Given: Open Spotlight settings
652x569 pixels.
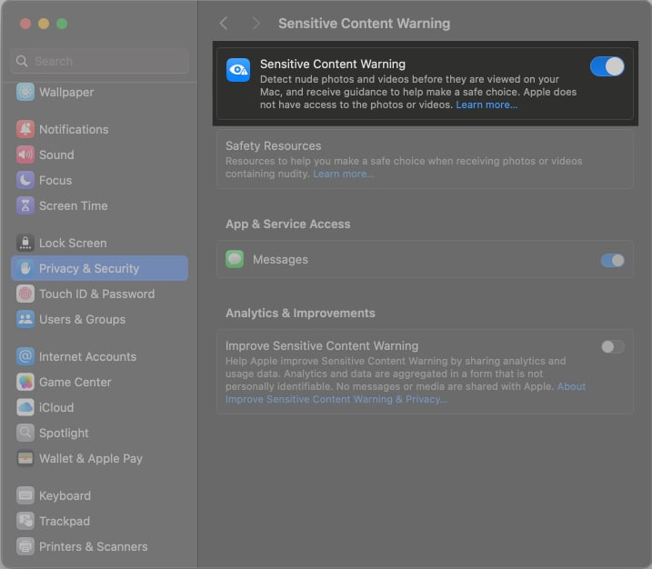Looking at the screenshot, I should coord(99,433).
